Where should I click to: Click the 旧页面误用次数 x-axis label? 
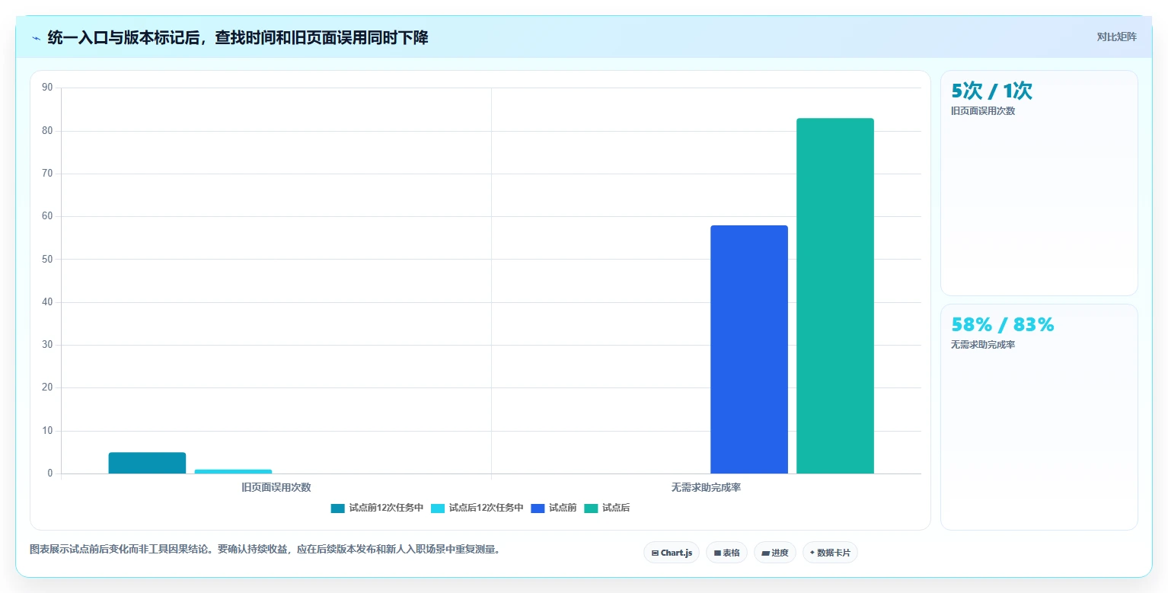[x=276, y=487]
